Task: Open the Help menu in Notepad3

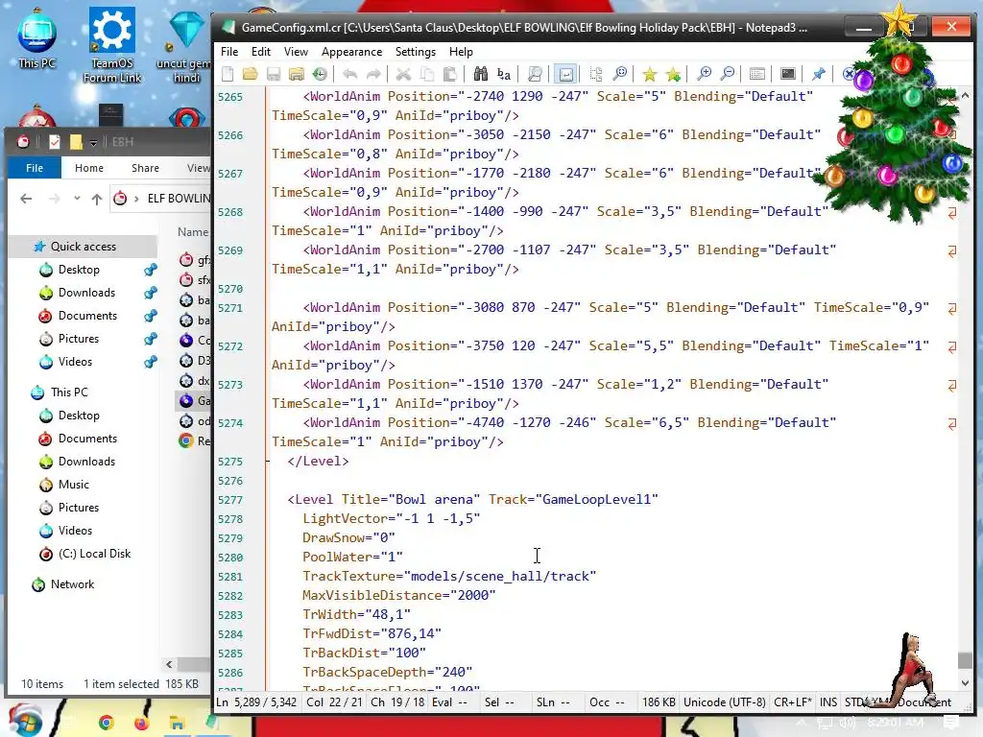Action: 461,52
